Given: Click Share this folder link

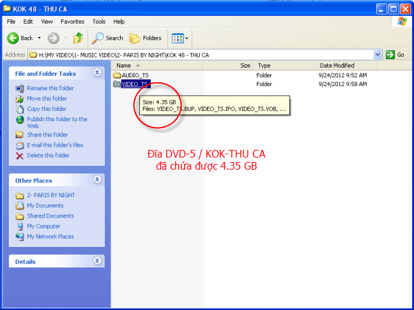Looking at the screenshot, I should [47, 135].
